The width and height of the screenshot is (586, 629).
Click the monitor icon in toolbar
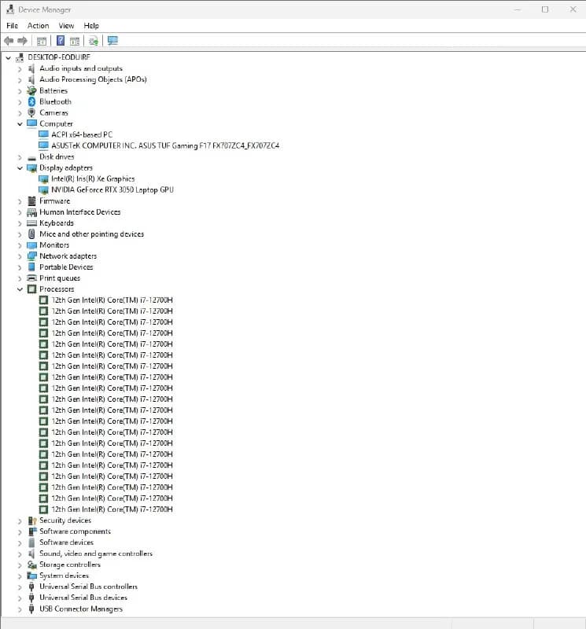coord(112,41)
